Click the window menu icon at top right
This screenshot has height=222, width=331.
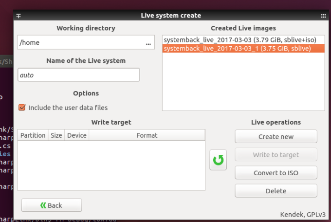[323, 16]
